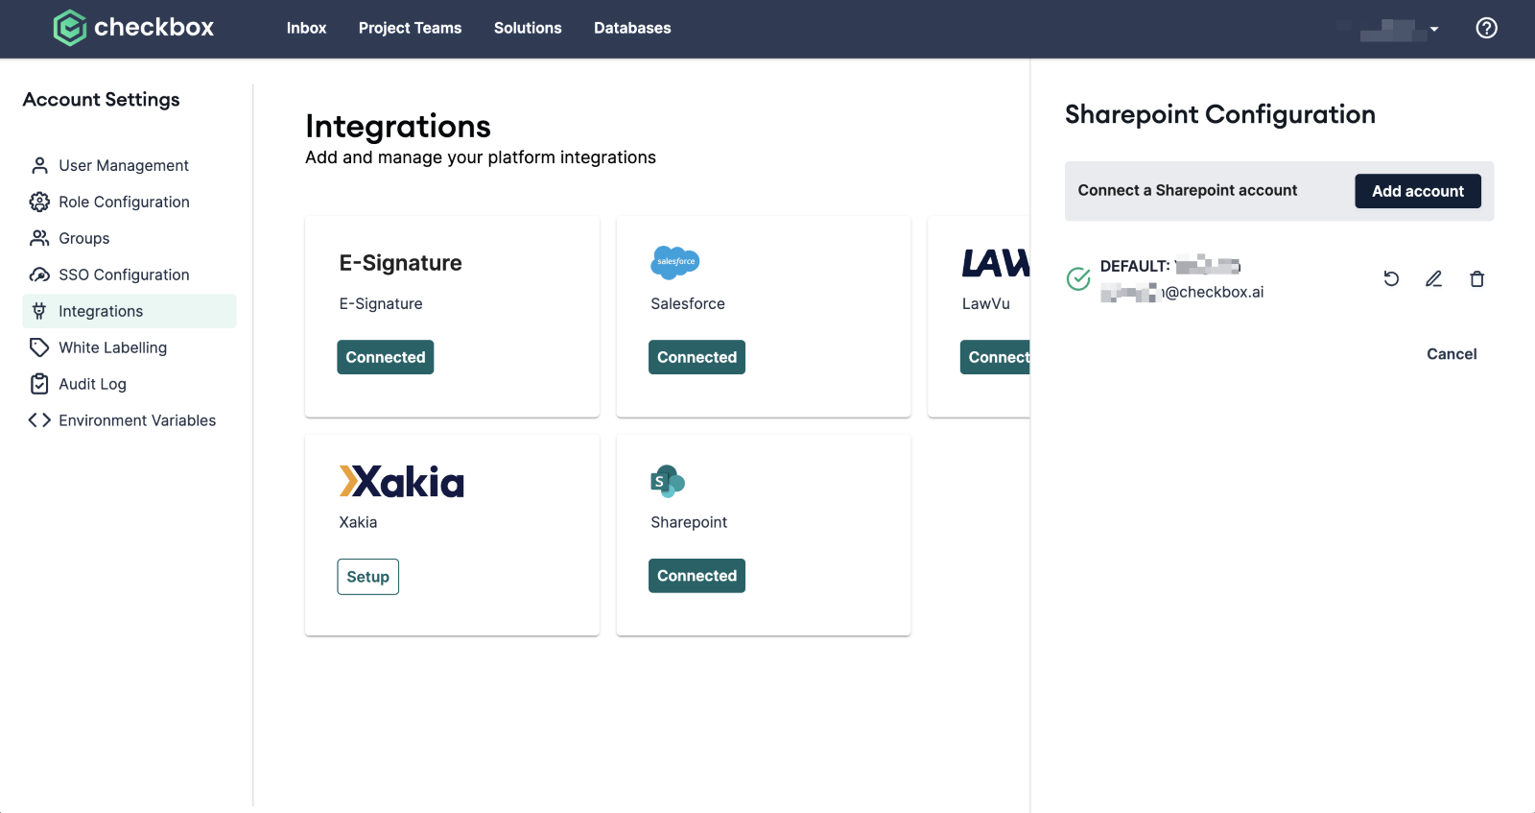Go to Project Teams

coord(410,28)
